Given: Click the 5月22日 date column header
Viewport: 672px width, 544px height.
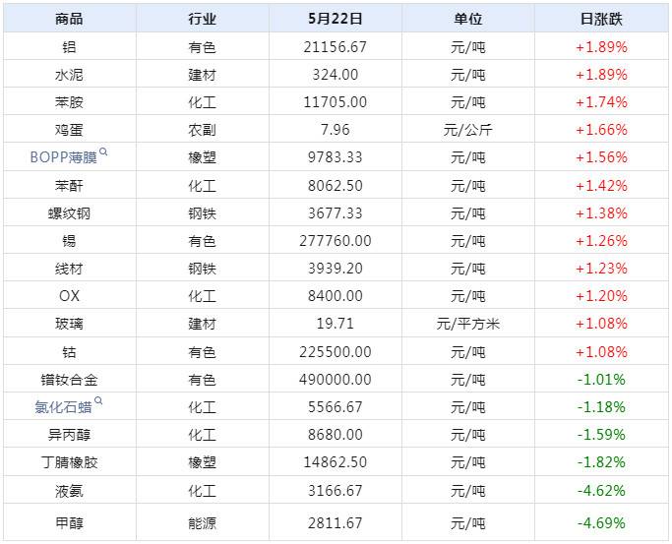Looking at the screenshot, I should click(335, 19).
